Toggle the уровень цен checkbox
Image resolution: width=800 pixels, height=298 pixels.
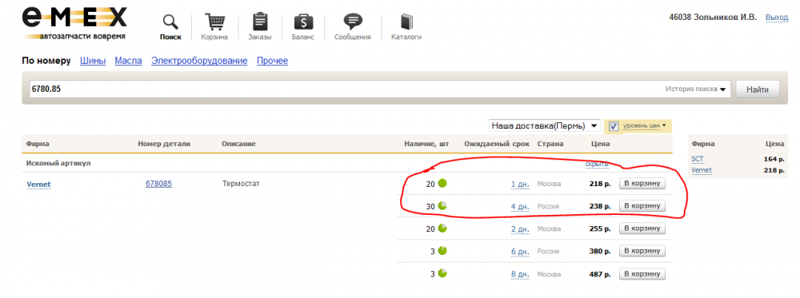point(614,126)
